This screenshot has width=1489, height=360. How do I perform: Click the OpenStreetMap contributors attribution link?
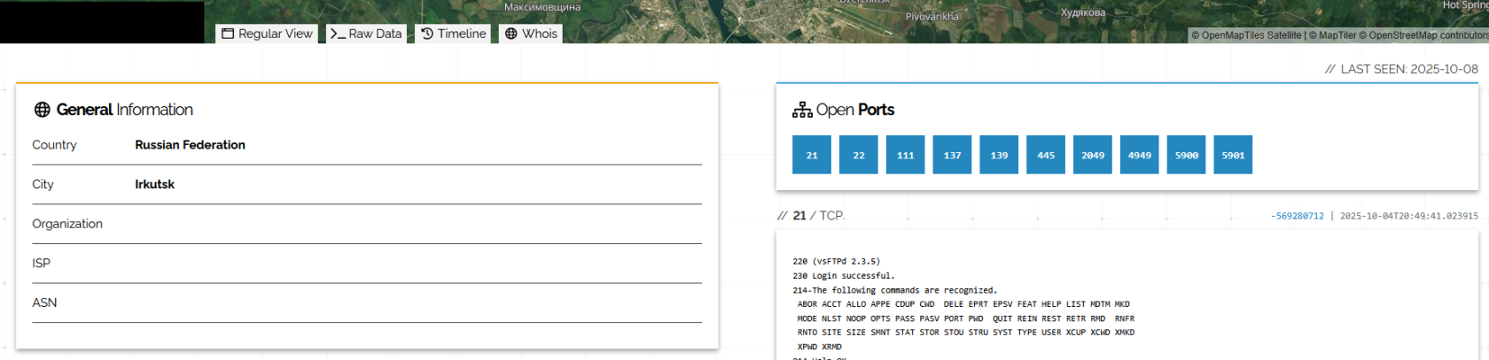click(1428, 35)
